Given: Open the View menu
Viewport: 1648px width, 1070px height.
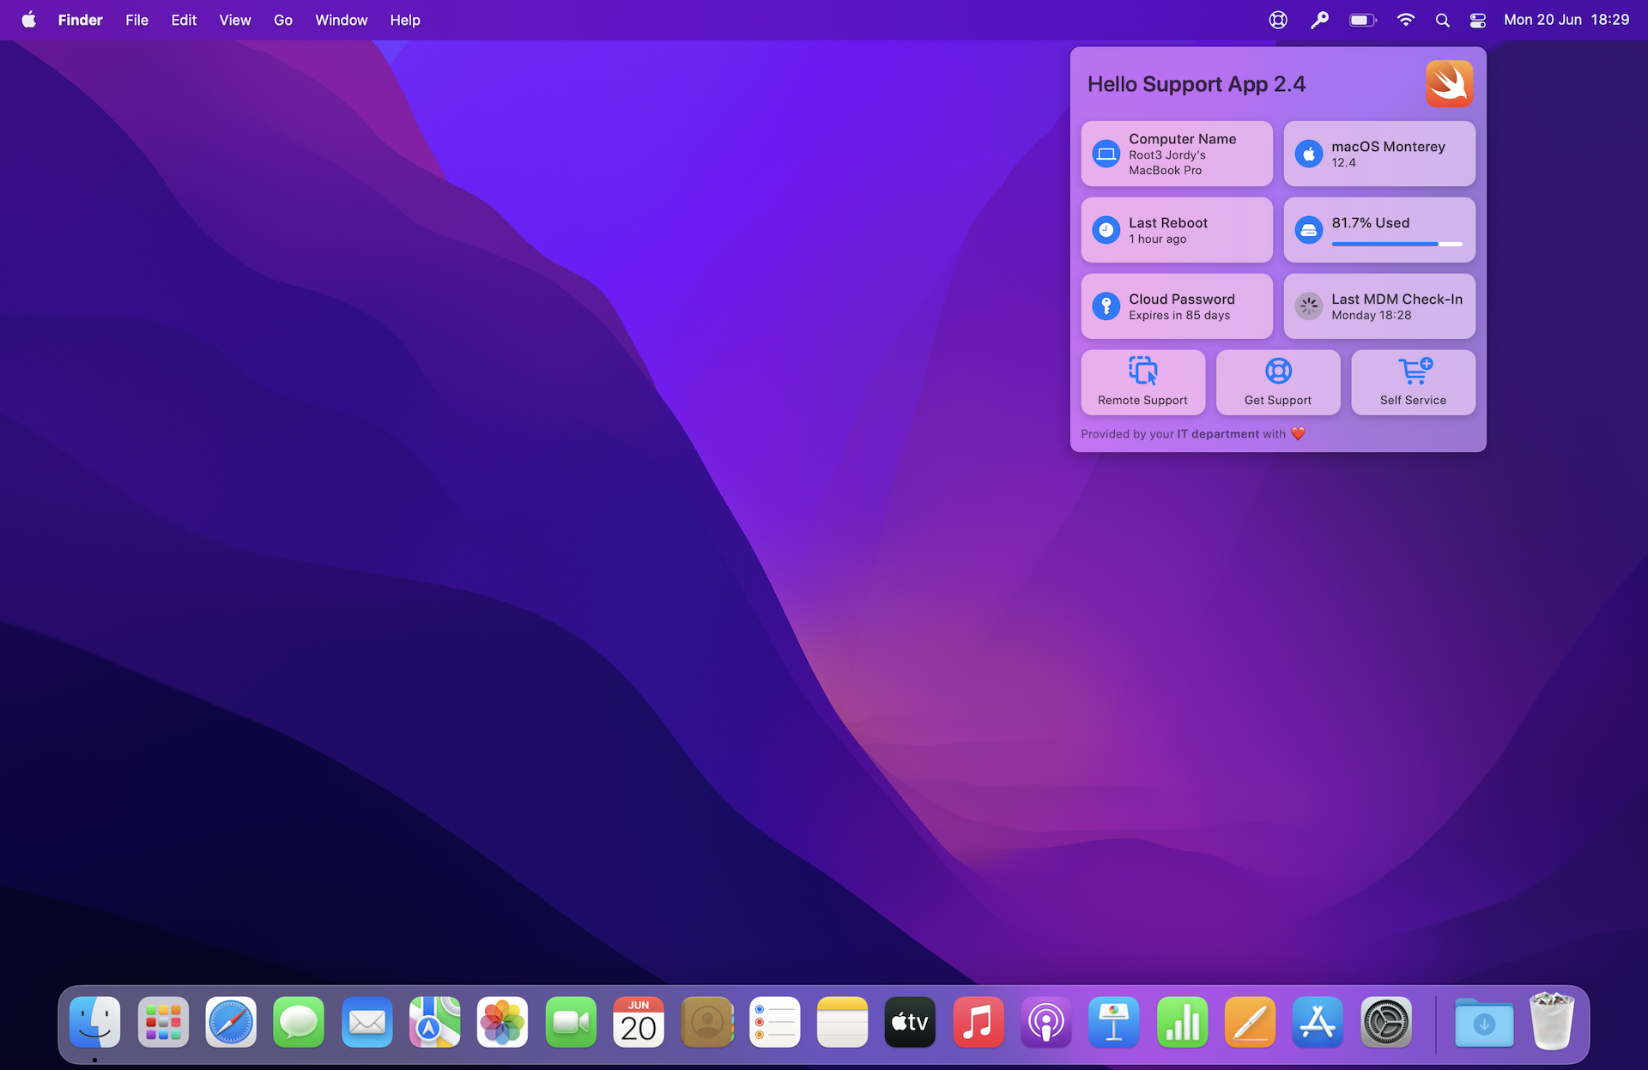Looking at the screenshot, I should tap(235, 20).
